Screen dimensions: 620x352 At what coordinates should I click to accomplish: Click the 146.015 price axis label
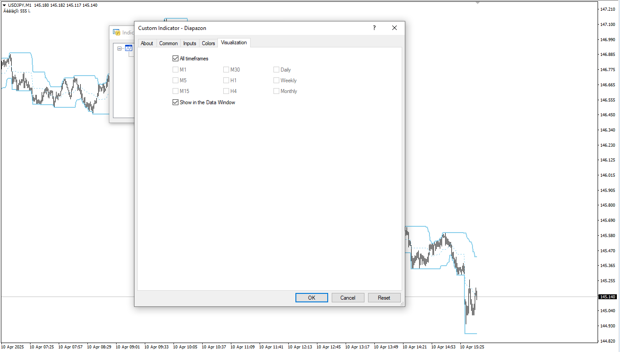tap(607, 175)
